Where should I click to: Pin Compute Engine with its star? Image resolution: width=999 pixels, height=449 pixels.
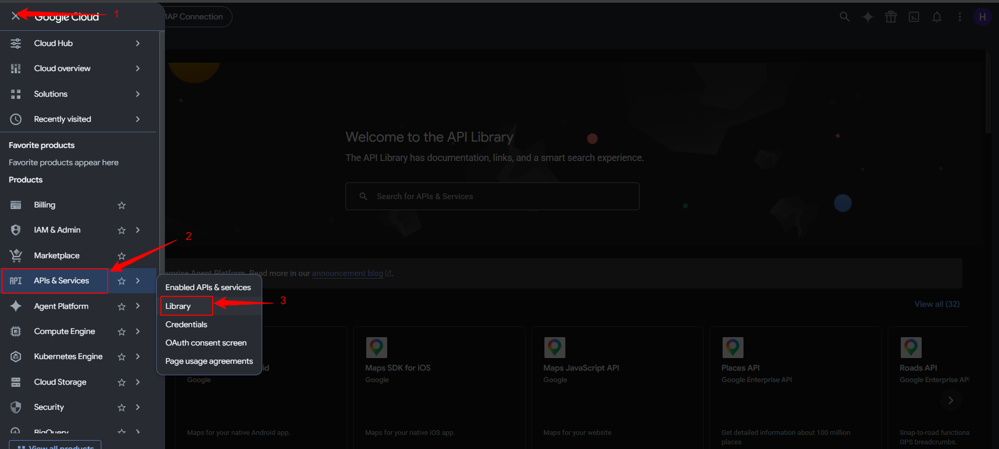pos(122,332)
